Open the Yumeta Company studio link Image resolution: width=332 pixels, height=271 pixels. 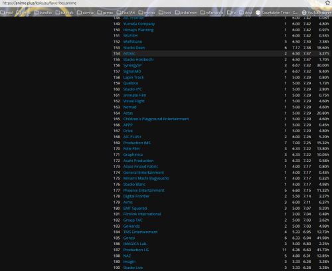(x=139, y=24)
